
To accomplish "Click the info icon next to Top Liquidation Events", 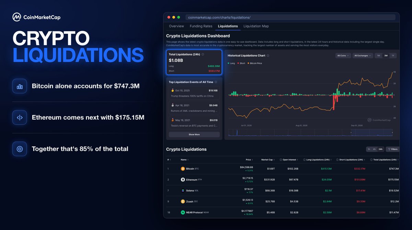I will [x=216, y=82].
